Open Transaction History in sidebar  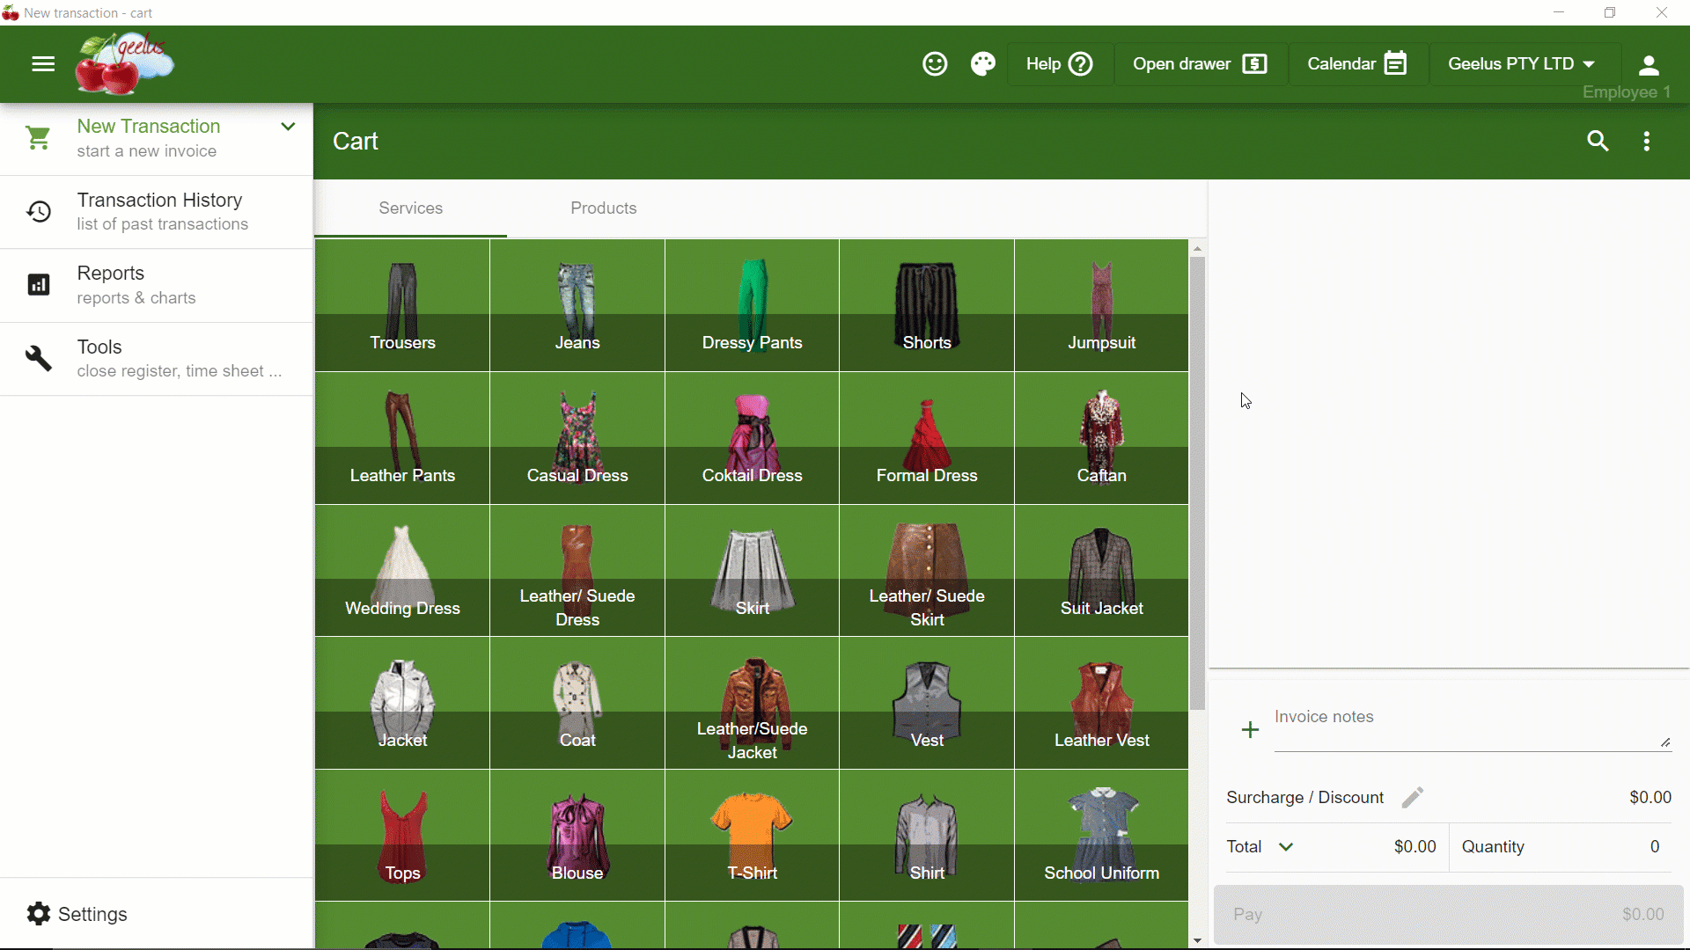click(x=157, y=212)
